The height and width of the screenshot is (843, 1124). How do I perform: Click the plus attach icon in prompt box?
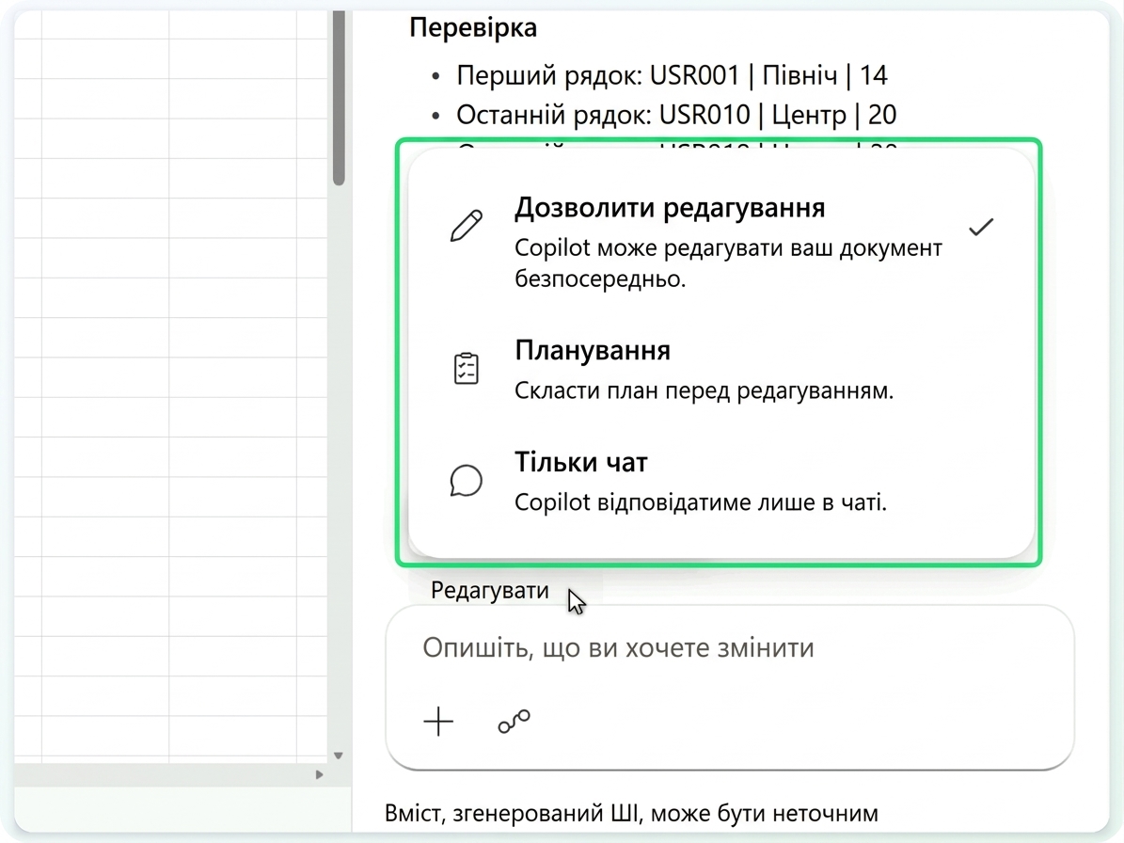pos(438,721)
